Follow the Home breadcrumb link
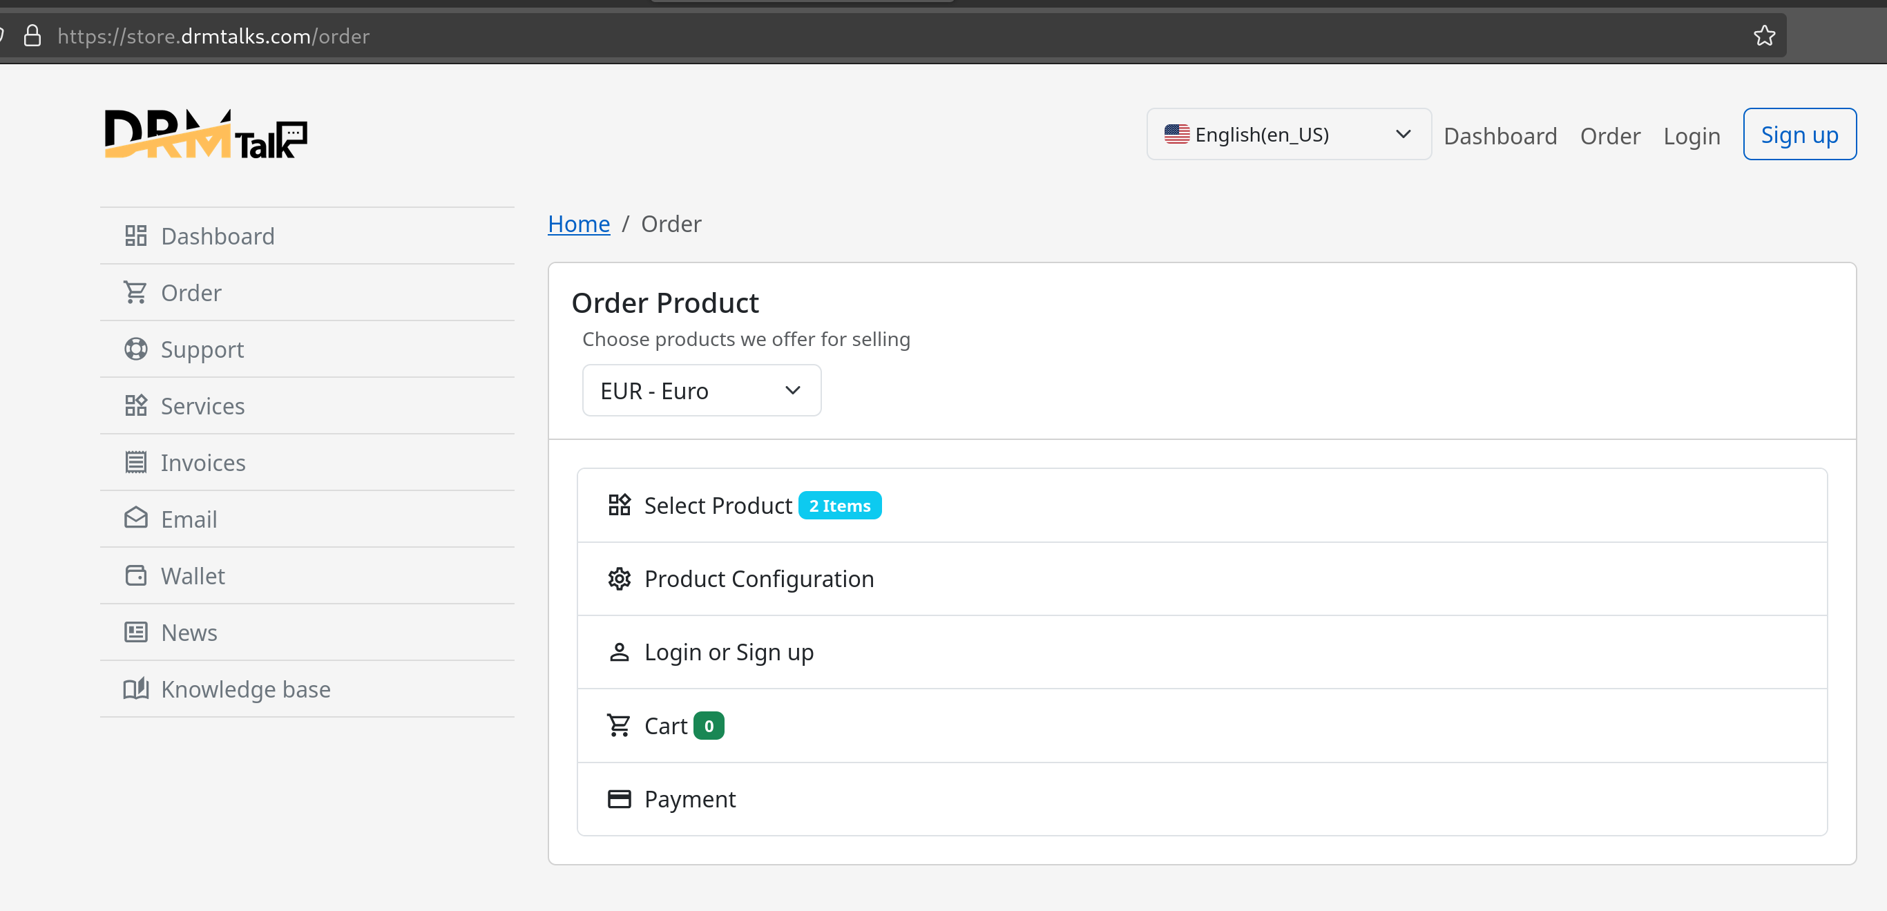The height and width of the screenshot is (911, 1887). pos(578,224)
